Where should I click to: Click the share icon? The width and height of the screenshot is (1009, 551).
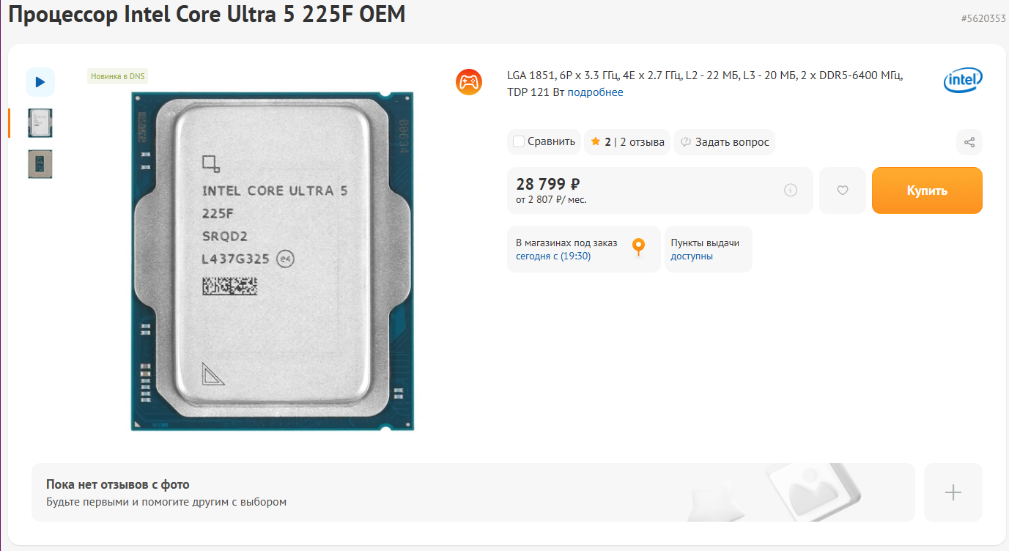click(x=969, y=142)
